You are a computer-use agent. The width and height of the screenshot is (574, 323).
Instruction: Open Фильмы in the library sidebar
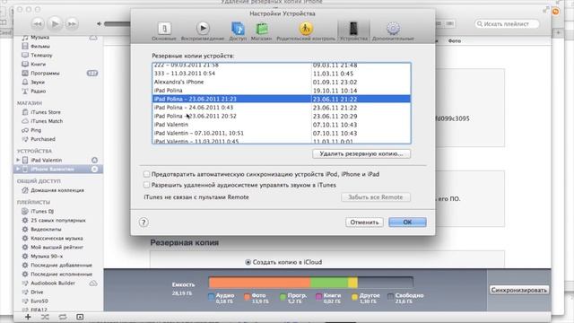(40, 46)
